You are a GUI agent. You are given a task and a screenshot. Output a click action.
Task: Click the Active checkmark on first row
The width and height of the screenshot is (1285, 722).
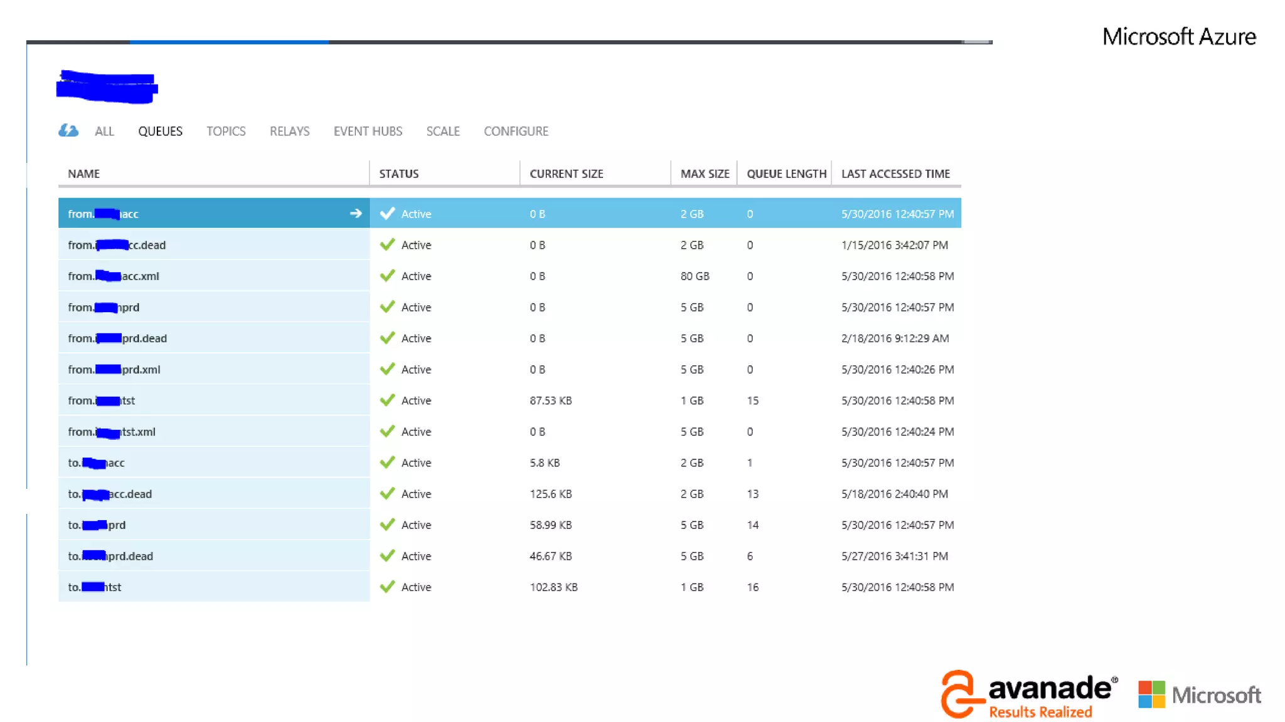point(387,214)
